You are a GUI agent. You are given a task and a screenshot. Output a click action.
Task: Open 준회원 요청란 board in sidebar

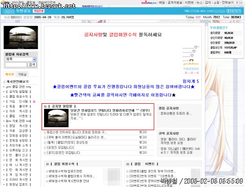click(x=19, y=140)
